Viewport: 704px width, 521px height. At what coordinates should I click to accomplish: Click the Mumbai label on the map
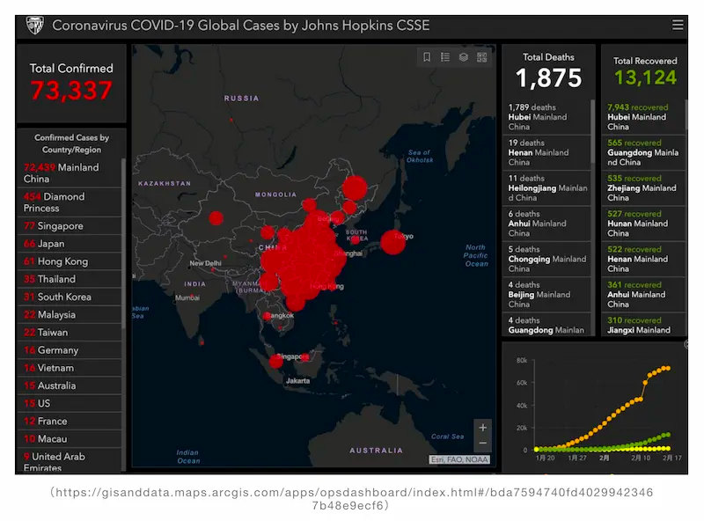click(x=187, y=297)
